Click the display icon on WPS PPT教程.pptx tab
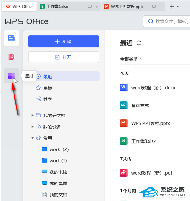190x201 pixels. [x=154, y=7]
